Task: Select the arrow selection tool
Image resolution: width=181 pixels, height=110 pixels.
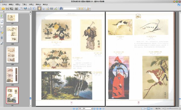Action: (x=43, y=8)
